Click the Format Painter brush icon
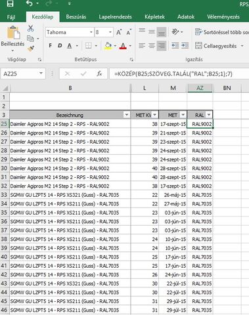The image size is (249, 315). pyautogui.click(x=31, y=49)
